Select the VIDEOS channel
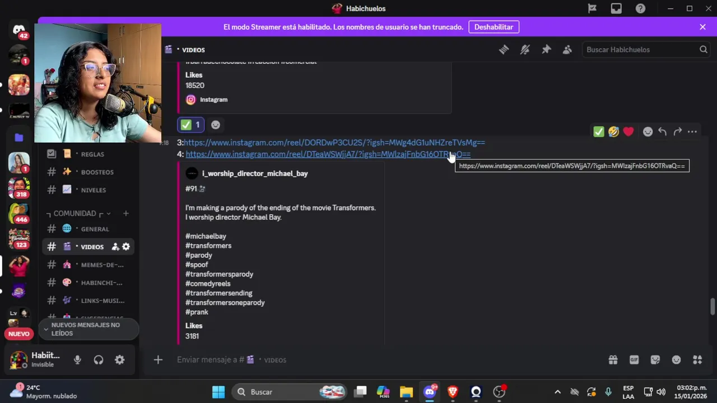This screenshot has width=717, height=403. point(90,247)
